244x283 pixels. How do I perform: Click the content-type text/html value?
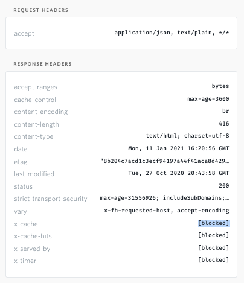point(187,136)
